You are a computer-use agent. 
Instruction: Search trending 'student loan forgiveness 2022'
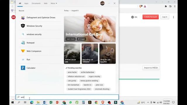(x=79, y=89)
